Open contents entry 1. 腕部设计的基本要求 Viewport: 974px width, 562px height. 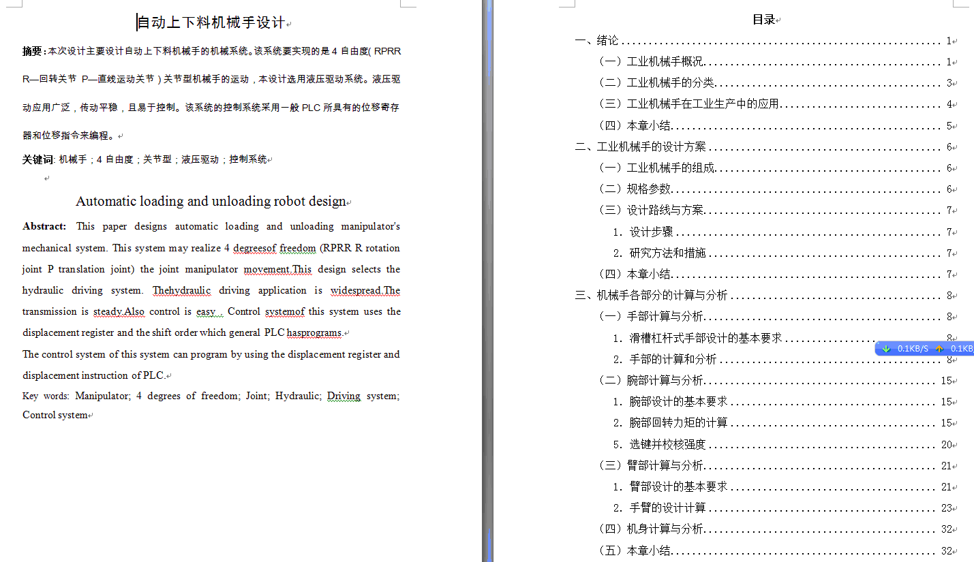tap(782, 401)
